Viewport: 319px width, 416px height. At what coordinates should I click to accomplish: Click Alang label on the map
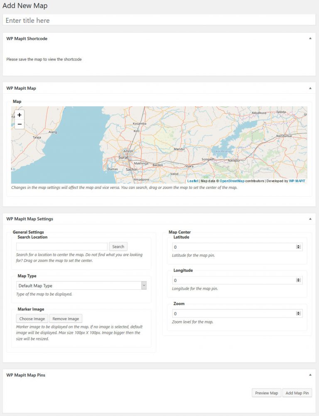(x=53, y=132)
